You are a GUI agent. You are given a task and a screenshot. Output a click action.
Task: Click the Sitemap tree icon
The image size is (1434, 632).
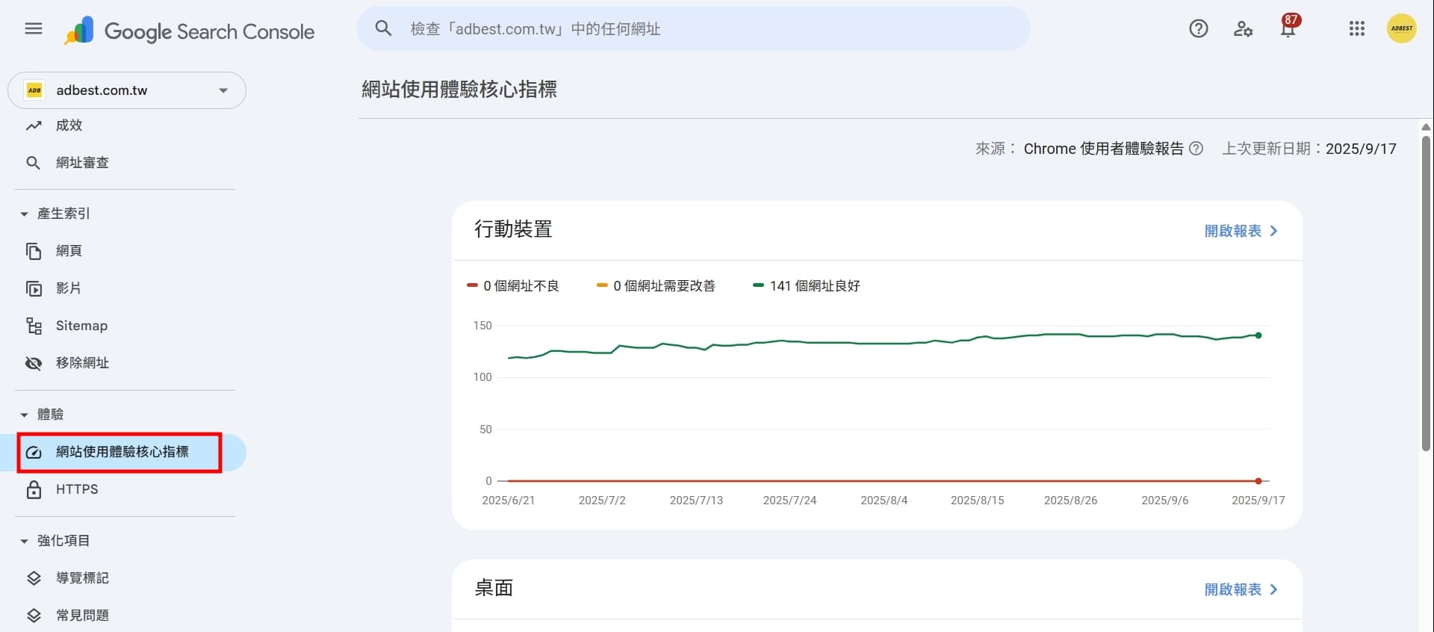(34, 326)
